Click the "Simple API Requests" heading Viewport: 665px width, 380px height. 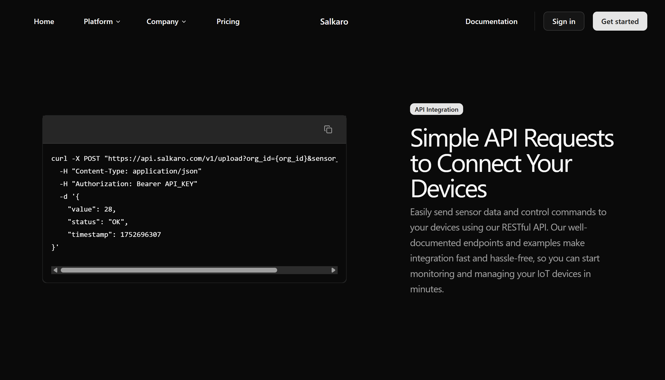pyautogui.click(x=512, y=163)
